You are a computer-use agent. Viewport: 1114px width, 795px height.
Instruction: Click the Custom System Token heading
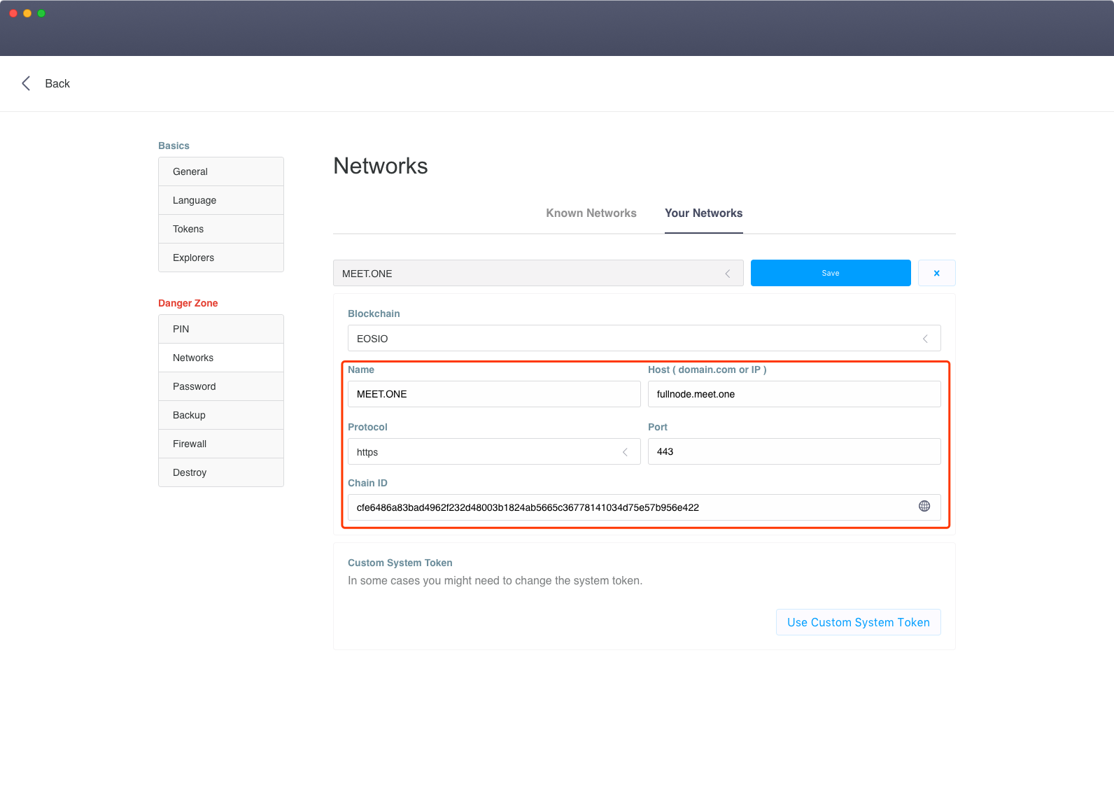(x=400, y=563)
